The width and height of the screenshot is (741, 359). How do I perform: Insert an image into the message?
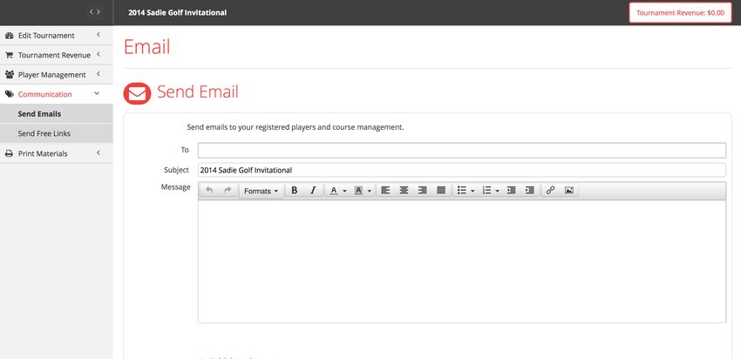(x=569, y=190)
